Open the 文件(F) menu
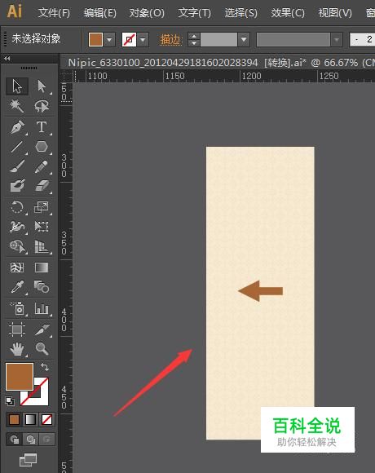Screen dimensions: 375x473 (x=54, y=13)
